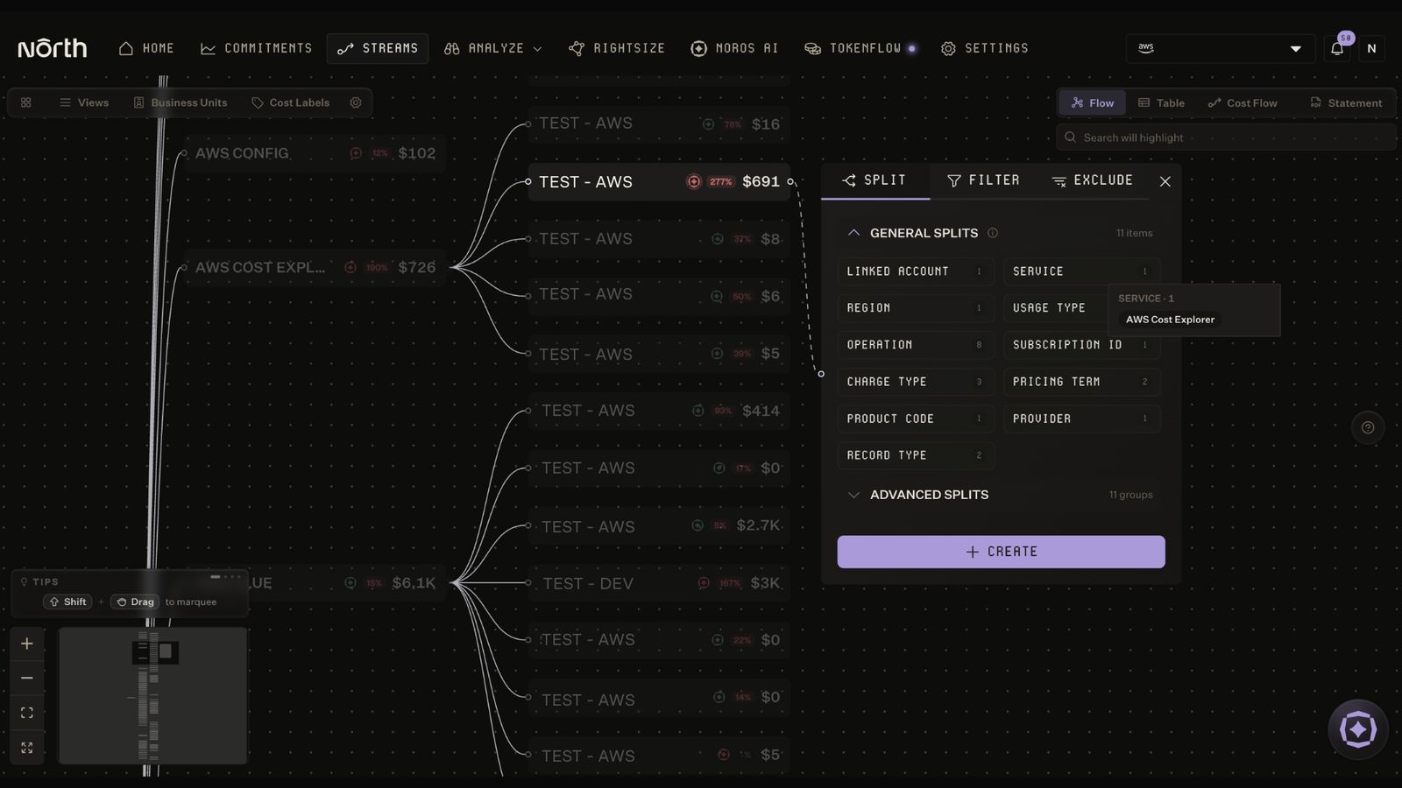Focus the 'Search will highlight' field
This screenshot has height=788, width=1402.
point(1226,137)
